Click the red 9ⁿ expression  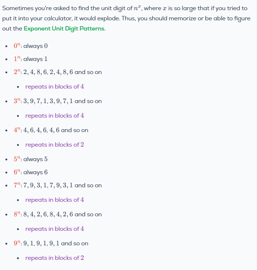click(x=17, y=243)
